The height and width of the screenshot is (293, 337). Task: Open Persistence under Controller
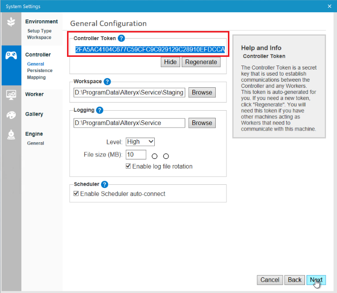[40, 71]
